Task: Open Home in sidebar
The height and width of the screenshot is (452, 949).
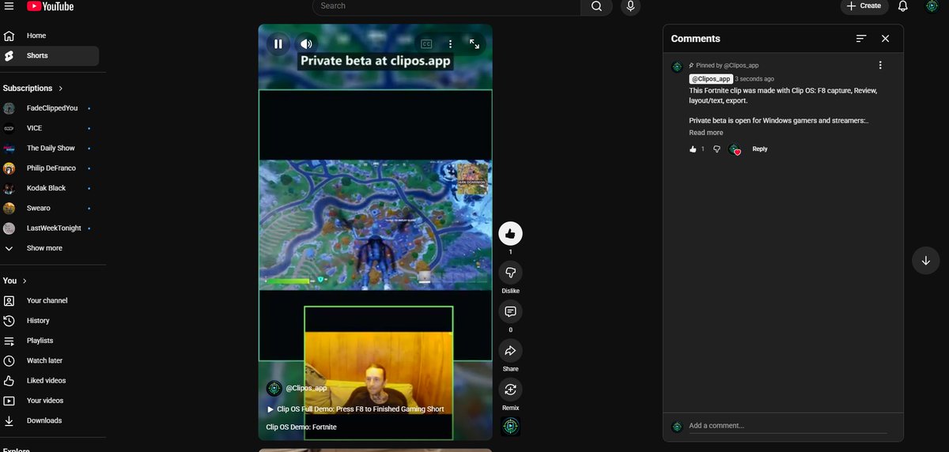Action: pos(50,36)
